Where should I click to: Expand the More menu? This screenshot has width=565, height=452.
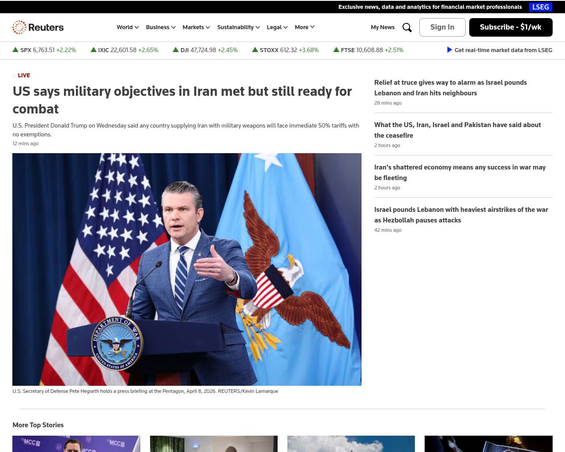(x=305, y=27)
